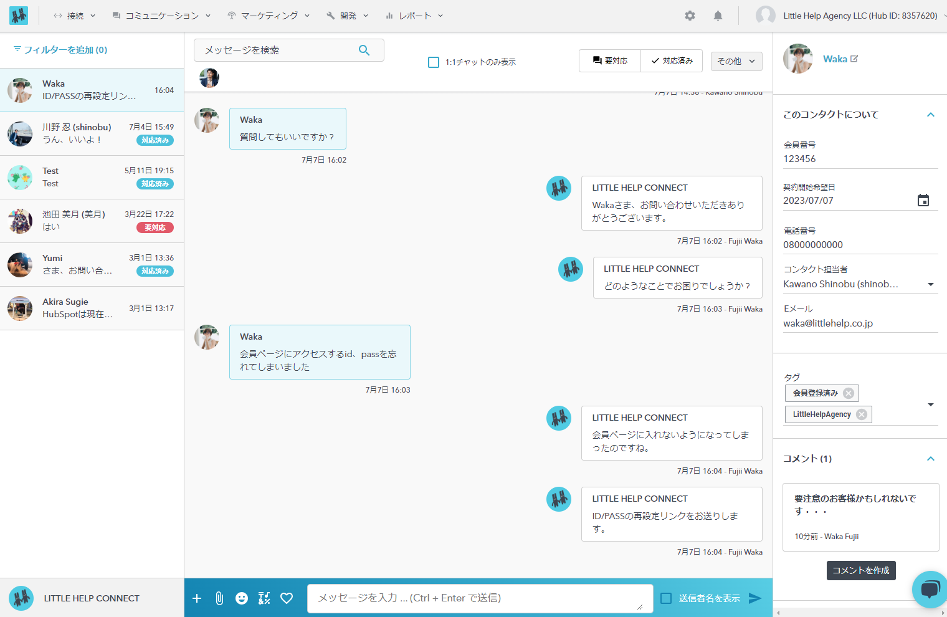Click the calendar icon for contract date
This screenshot has height=617, width=947.
[923, 200]
